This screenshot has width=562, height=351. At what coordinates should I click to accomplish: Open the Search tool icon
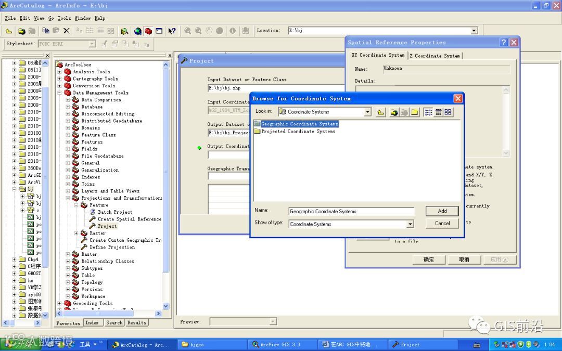[x=124, y=31]
